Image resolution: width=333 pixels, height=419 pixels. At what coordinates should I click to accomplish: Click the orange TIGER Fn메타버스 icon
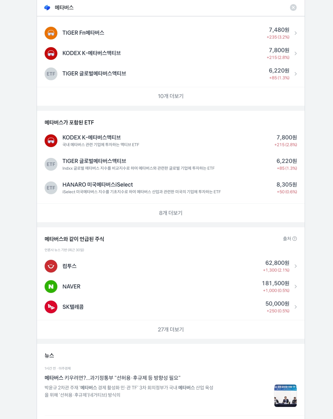[x=51, y=33]
